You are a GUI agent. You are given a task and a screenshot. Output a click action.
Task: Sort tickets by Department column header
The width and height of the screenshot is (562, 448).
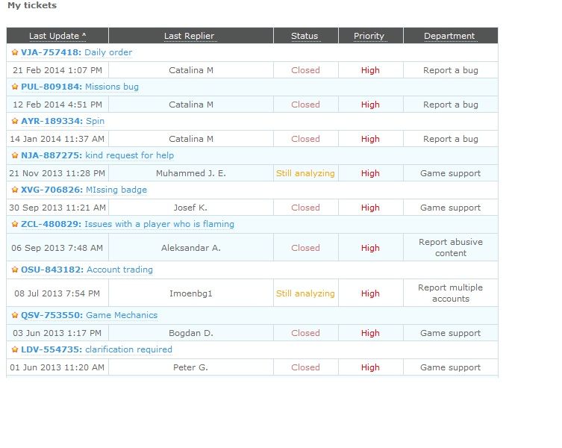tap(449, 36)
